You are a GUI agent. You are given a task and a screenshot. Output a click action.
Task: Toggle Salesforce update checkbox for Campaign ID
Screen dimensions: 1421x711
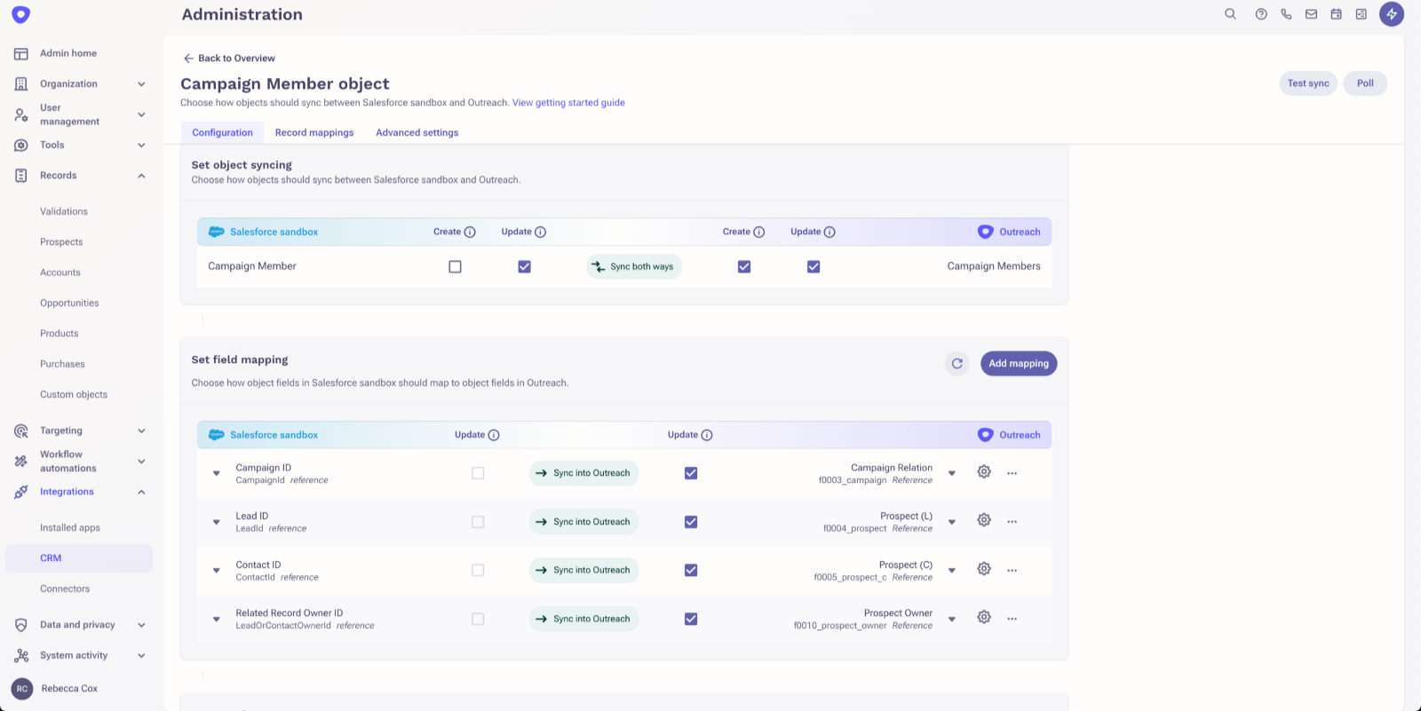(478, 473)
